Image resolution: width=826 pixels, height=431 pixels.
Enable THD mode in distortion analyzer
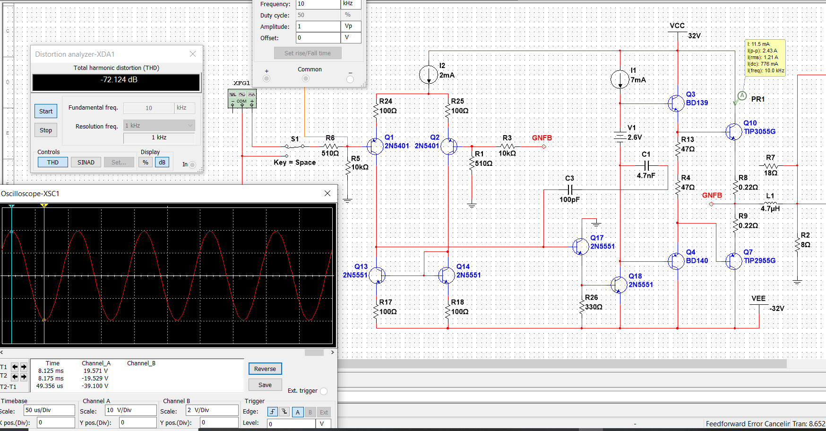coord(53,162)
